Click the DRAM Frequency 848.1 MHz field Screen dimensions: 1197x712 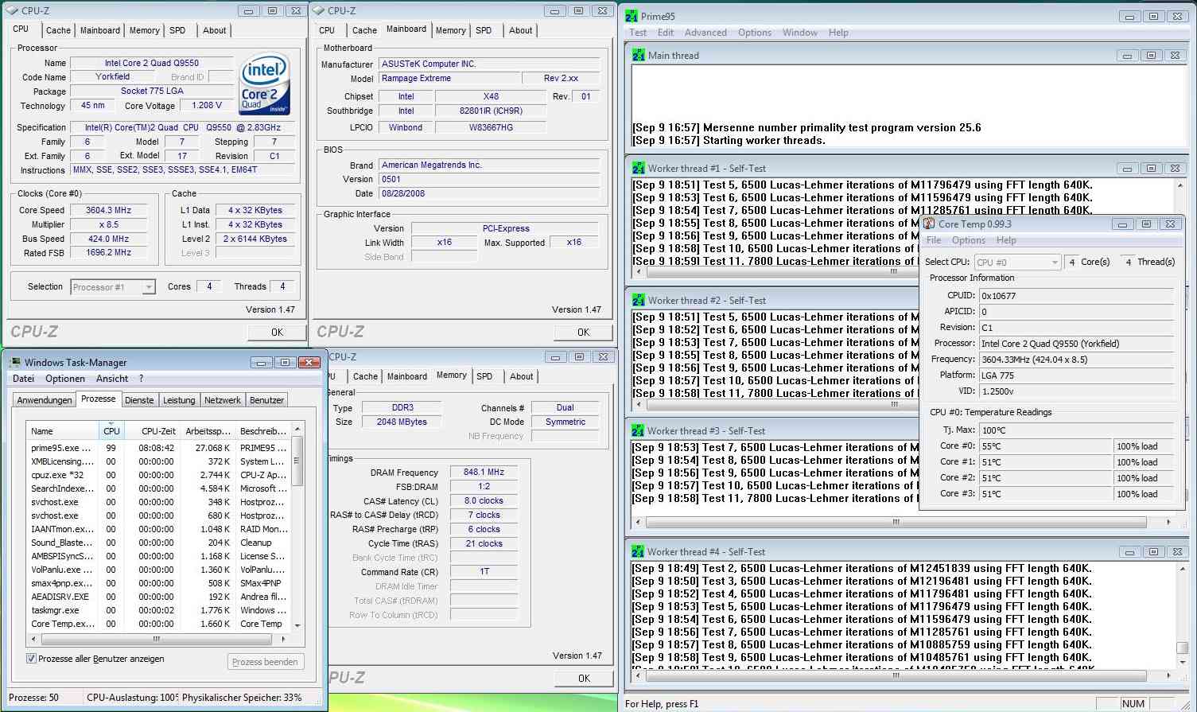click(x=484, y=472)
